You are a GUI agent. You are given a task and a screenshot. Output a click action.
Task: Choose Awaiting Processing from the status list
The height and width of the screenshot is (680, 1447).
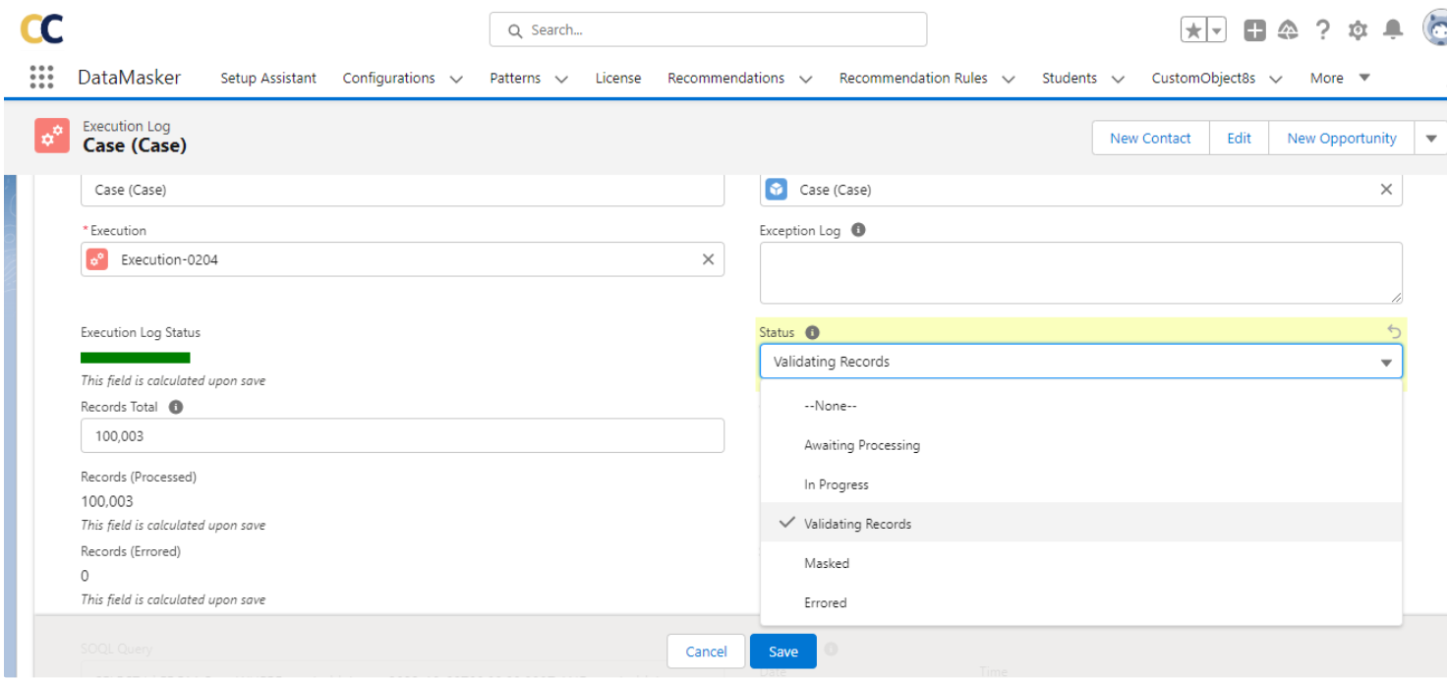point(861,445)
